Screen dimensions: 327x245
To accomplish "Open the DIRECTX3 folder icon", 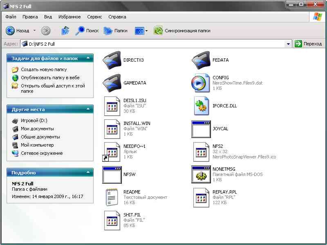I will 112,60.
